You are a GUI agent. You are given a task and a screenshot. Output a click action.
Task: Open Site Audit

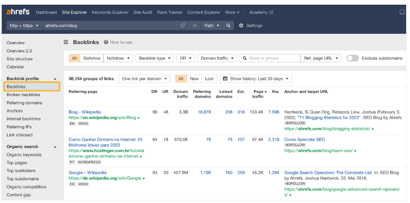pyautogui.click(x=143, y=12)
